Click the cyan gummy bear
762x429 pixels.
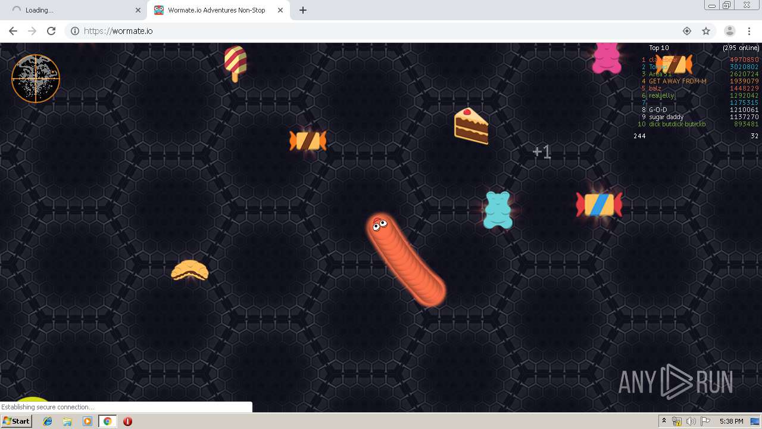[x=498, y=210]
